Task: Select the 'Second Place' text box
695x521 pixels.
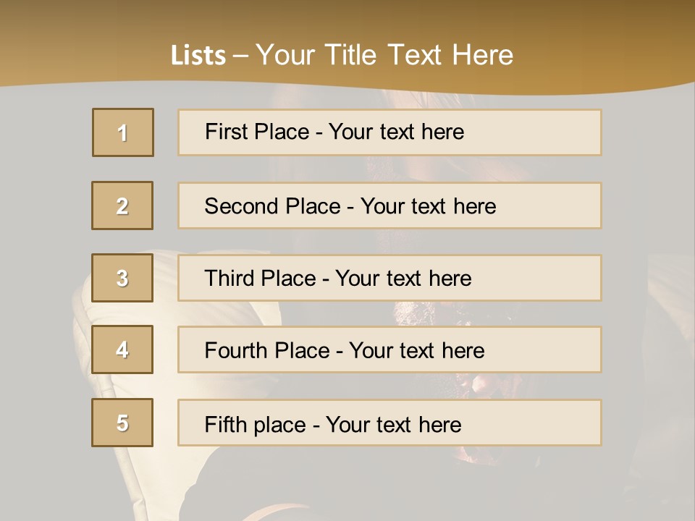Action: point(389,206)
